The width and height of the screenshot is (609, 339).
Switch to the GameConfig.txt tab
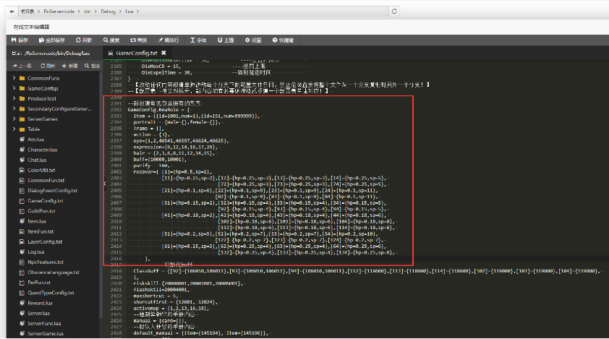pyautogui.click(x=135, y=53)
